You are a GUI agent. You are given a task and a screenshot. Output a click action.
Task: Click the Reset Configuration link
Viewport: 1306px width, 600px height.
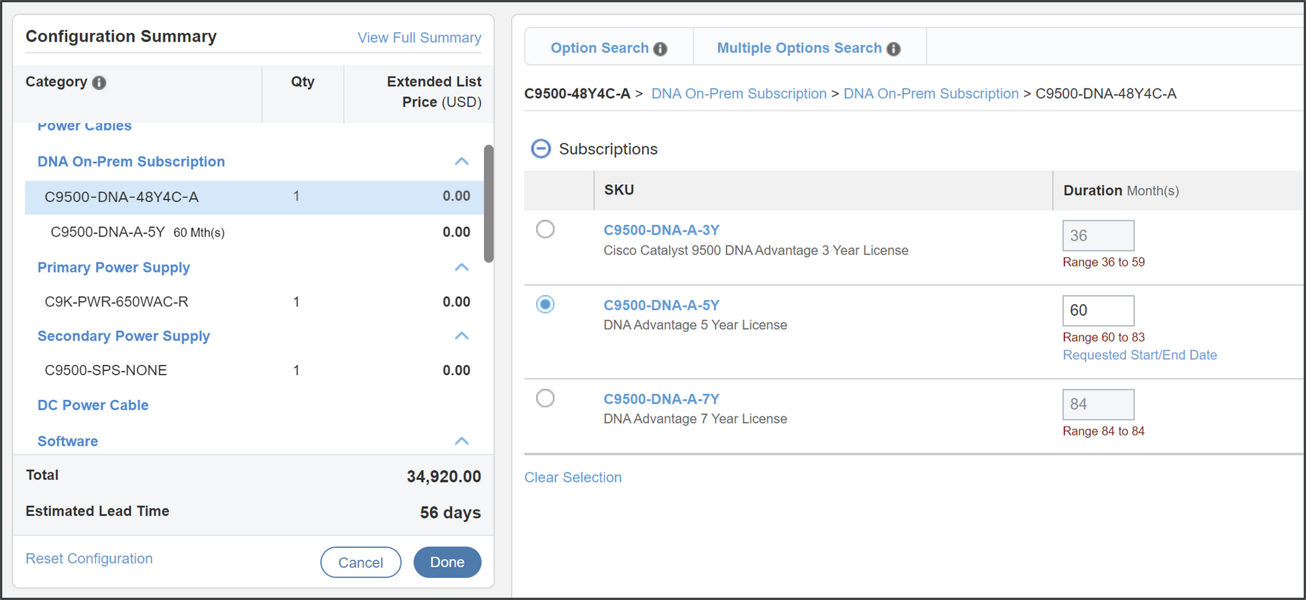[89, 558]
